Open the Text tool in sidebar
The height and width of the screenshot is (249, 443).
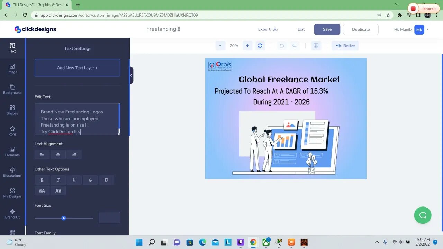tap(12, 48)
